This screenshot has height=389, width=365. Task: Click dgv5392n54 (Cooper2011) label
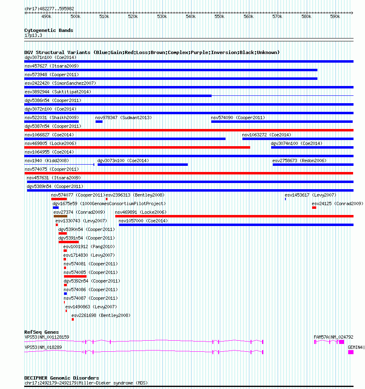[92, 281]
